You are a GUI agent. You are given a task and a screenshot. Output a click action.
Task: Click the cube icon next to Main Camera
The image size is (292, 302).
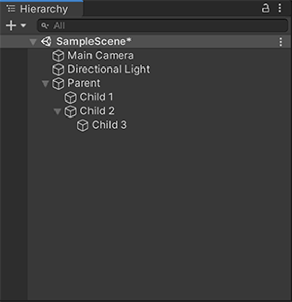tap(59, 56)
